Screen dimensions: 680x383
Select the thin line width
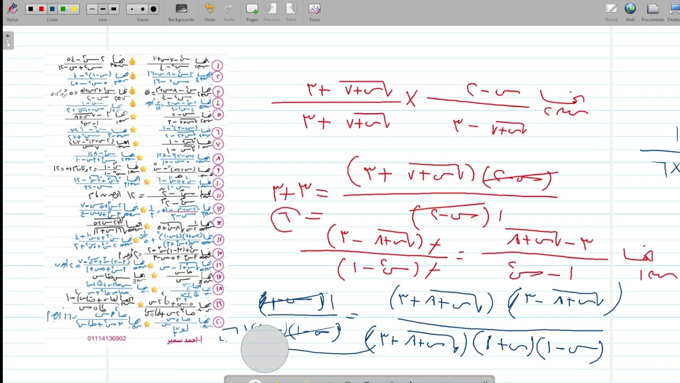[x=92, y=9]
